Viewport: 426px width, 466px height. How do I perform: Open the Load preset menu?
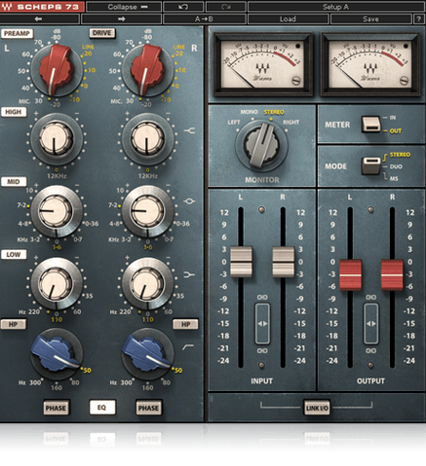pos(288,19)
